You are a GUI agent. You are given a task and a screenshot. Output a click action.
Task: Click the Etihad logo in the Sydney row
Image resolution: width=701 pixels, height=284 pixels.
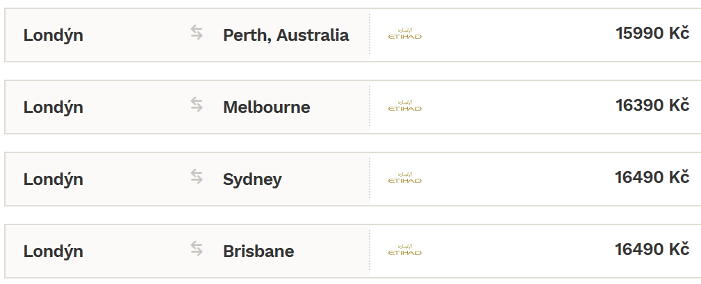point(404,178)
